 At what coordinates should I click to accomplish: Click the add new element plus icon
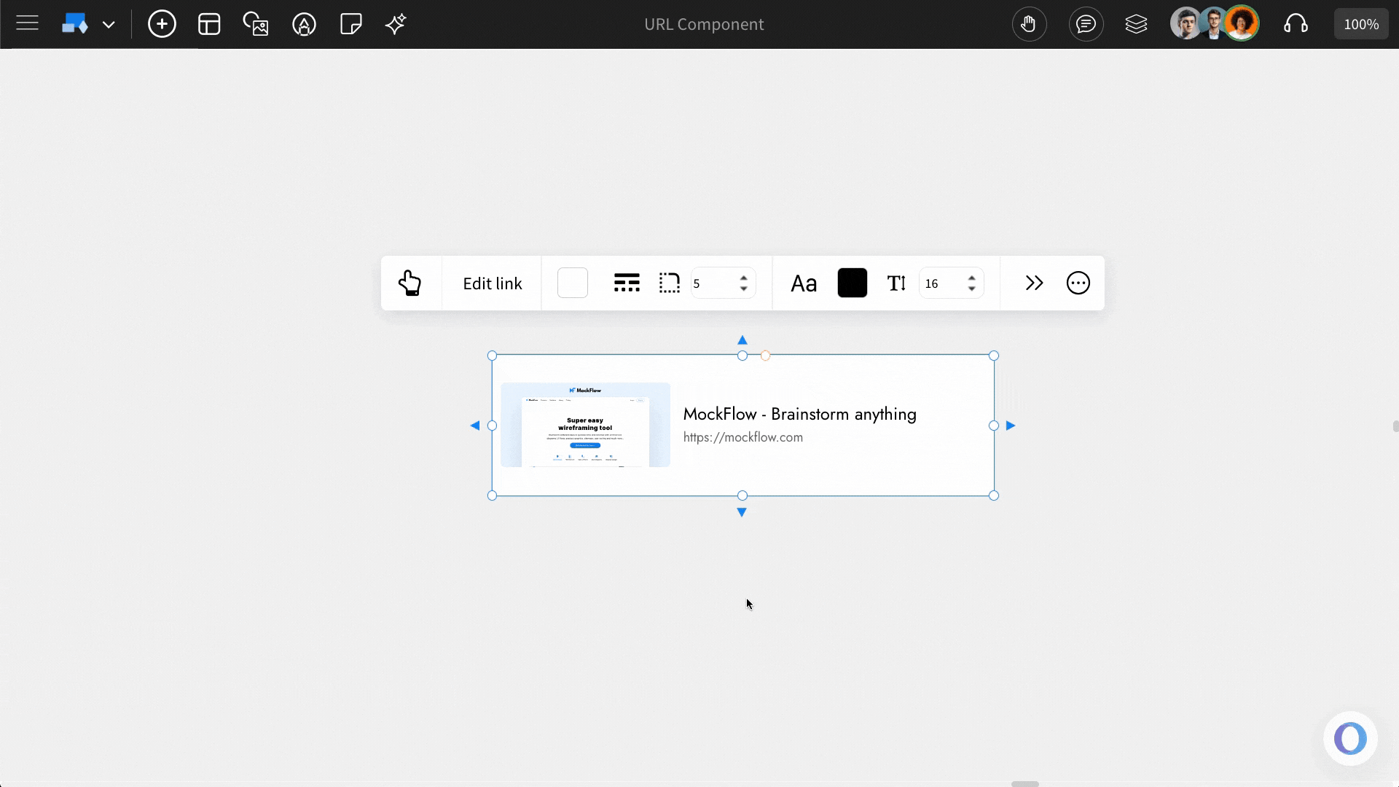tap(162, 24)
